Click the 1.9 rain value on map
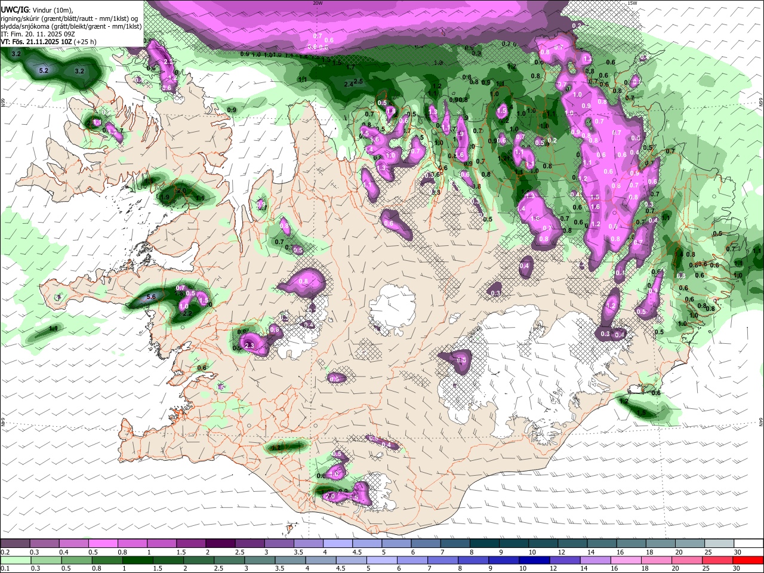 (165, 197)
